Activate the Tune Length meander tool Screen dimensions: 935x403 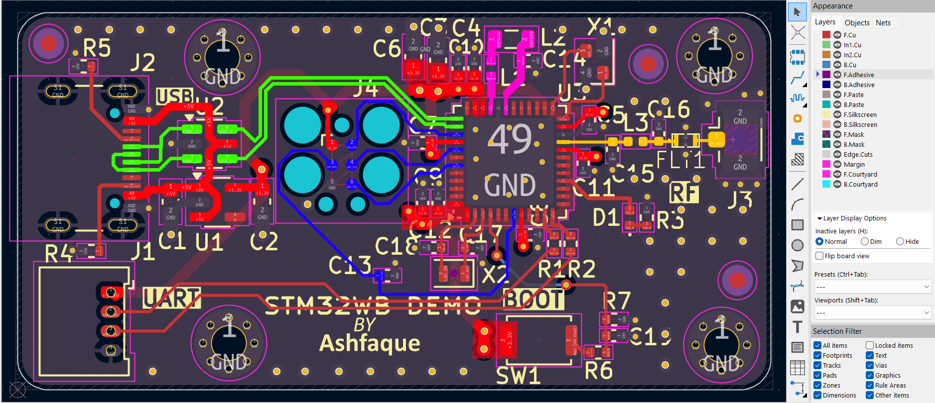pos(797,98)
